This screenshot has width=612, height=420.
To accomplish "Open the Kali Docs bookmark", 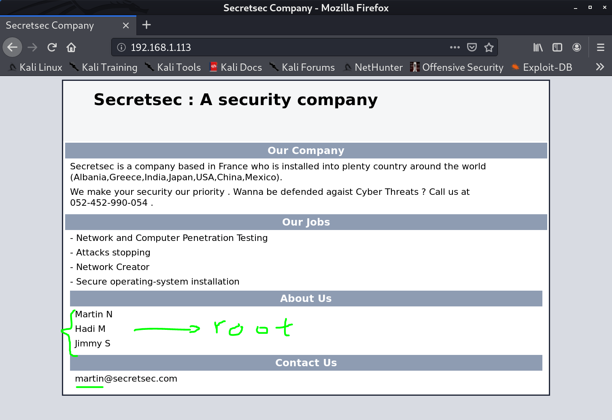I will [236, 67].
